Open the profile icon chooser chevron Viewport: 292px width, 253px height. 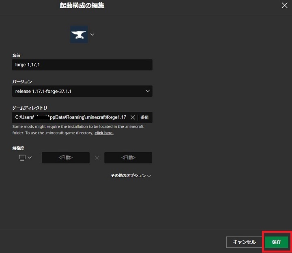[92, 34]
